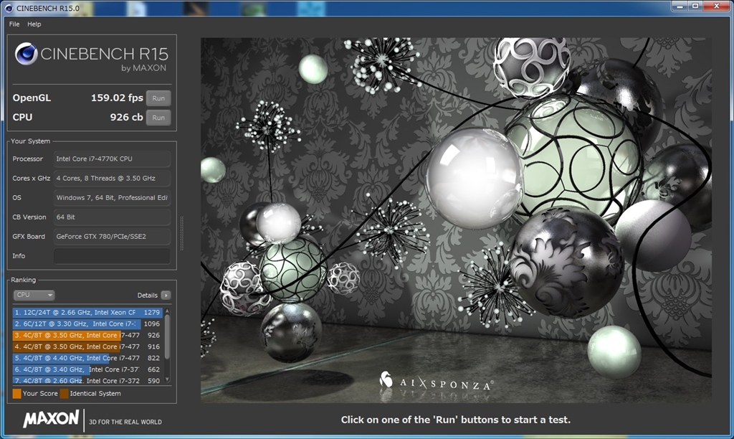Run the CPU benchmark test
Image resolution: width=734 pixels, height=439 pixels.
[x=158, y=118]
